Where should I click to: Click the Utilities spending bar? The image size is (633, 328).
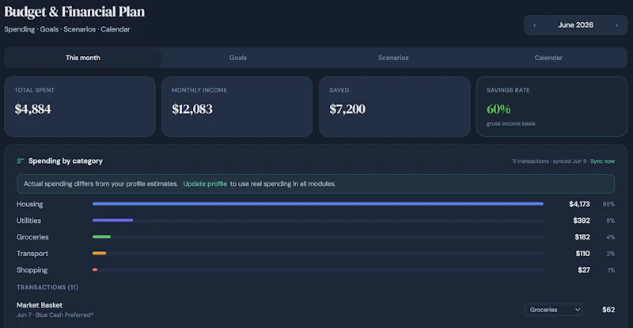click(112, 221)
